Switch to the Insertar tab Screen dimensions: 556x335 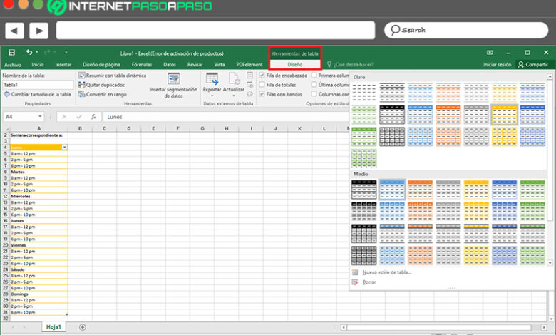tap(63, 65)
